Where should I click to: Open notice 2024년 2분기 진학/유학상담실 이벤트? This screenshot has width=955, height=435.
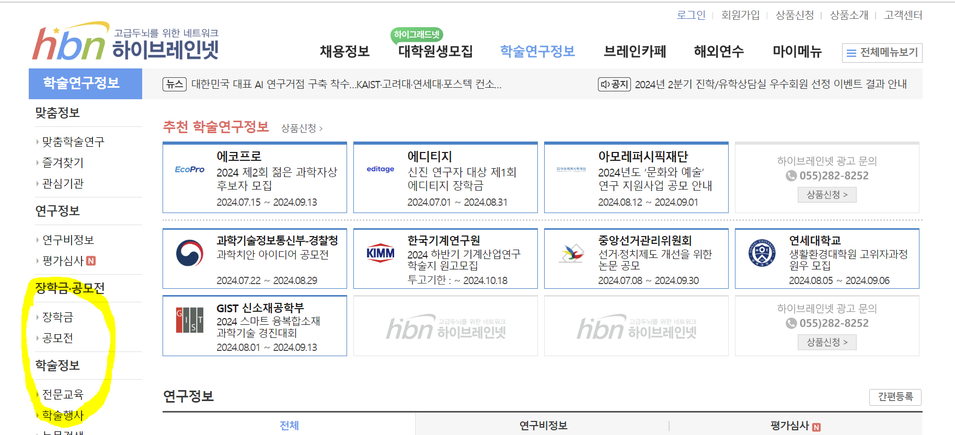[x=770, y=84]
